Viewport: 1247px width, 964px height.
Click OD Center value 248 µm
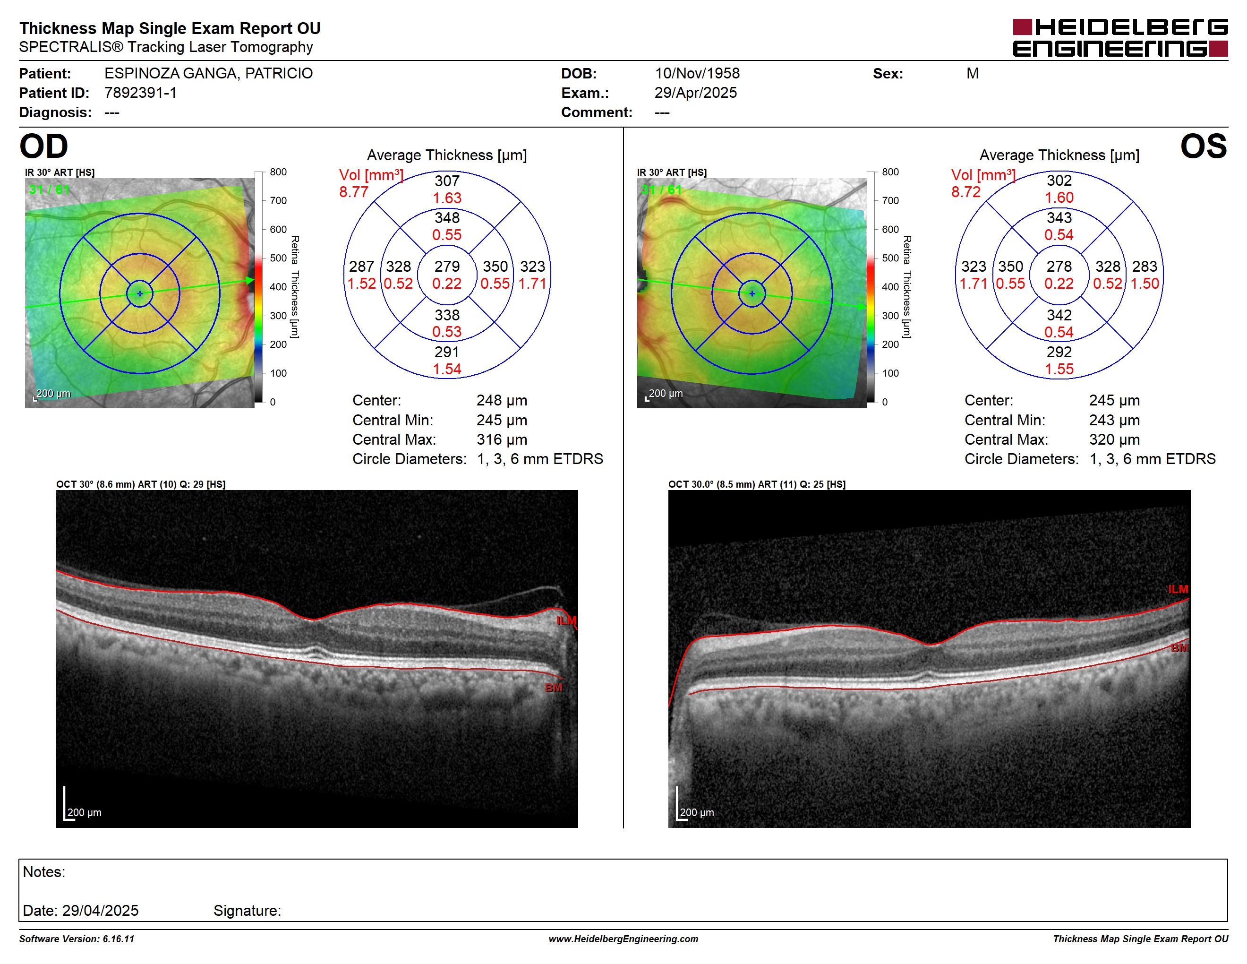tap(502, 400)
